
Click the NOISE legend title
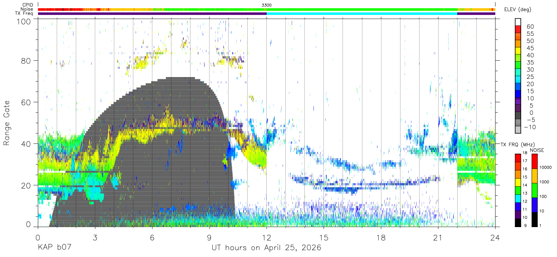pos(537,150)
